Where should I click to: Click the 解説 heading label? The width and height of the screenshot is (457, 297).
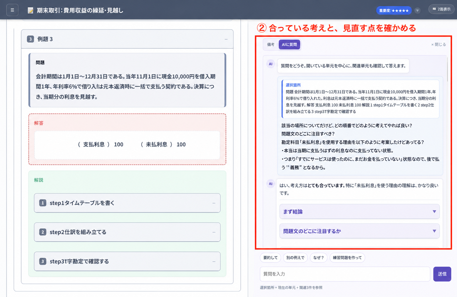pos(39,180)
